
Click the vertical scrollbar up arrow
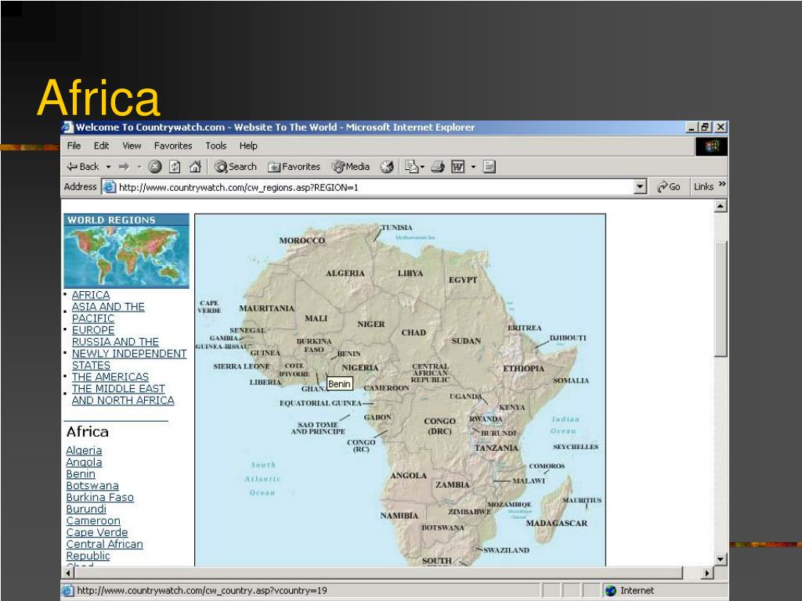pyautogui.click(x=721, y=206)
